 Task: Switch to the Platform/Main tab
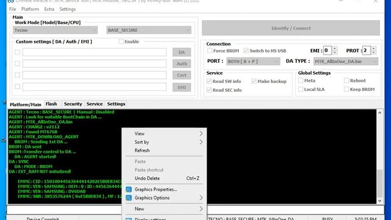click(x=26, y=105)
